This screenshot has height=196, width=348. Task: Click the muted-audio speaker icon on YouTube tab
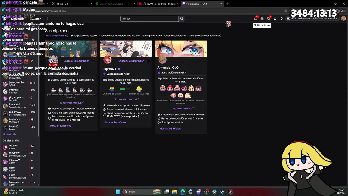point(144,4)
